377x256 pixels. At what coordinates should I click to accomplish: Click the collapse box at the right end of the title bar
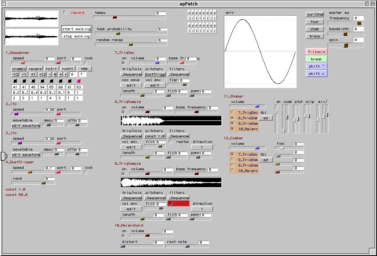(372, 4)
